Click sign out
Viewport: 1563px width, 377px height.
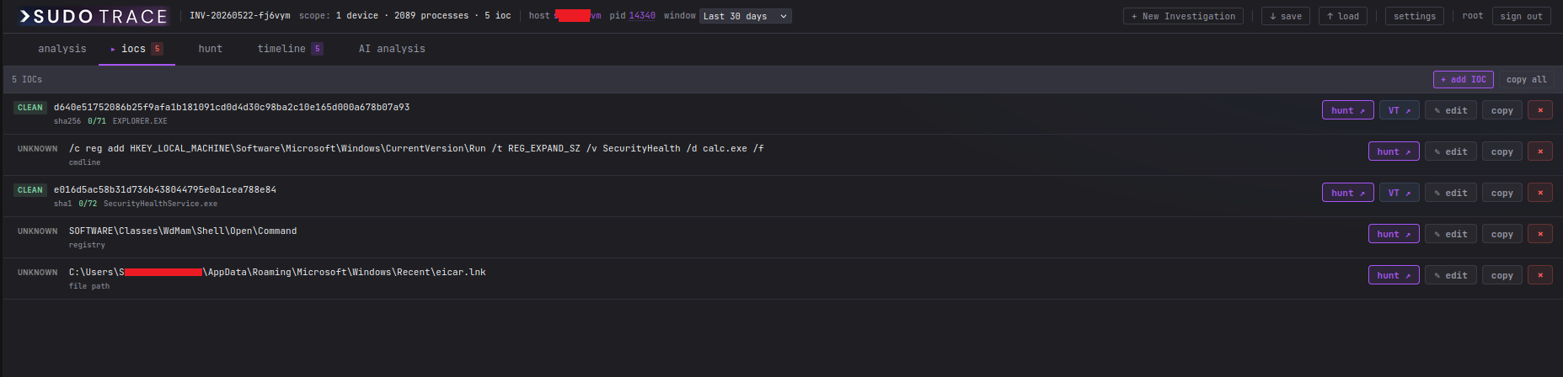point(1522,16)
